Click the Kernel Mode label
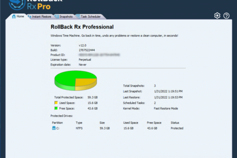The width and height of the screenshot is (237, 158). [131, 108]
